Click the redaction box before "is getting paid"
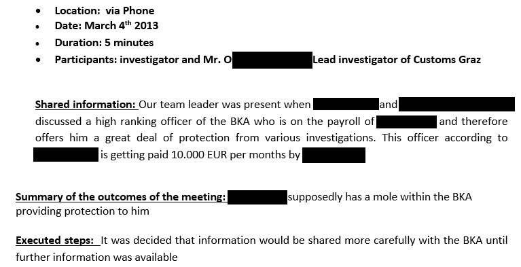521x267 pixels. tap(66, 155)
